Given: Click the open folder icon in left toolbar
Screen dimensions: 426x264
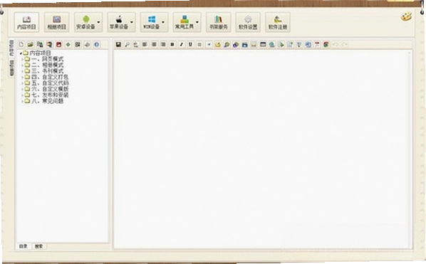Looking at the screenshot, I should [x=31, y=45].
